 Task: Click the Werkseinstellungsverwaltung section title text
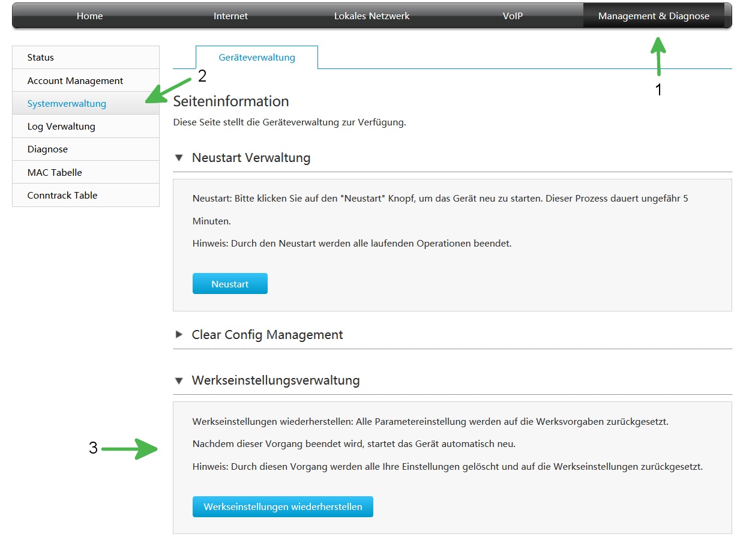275,380
